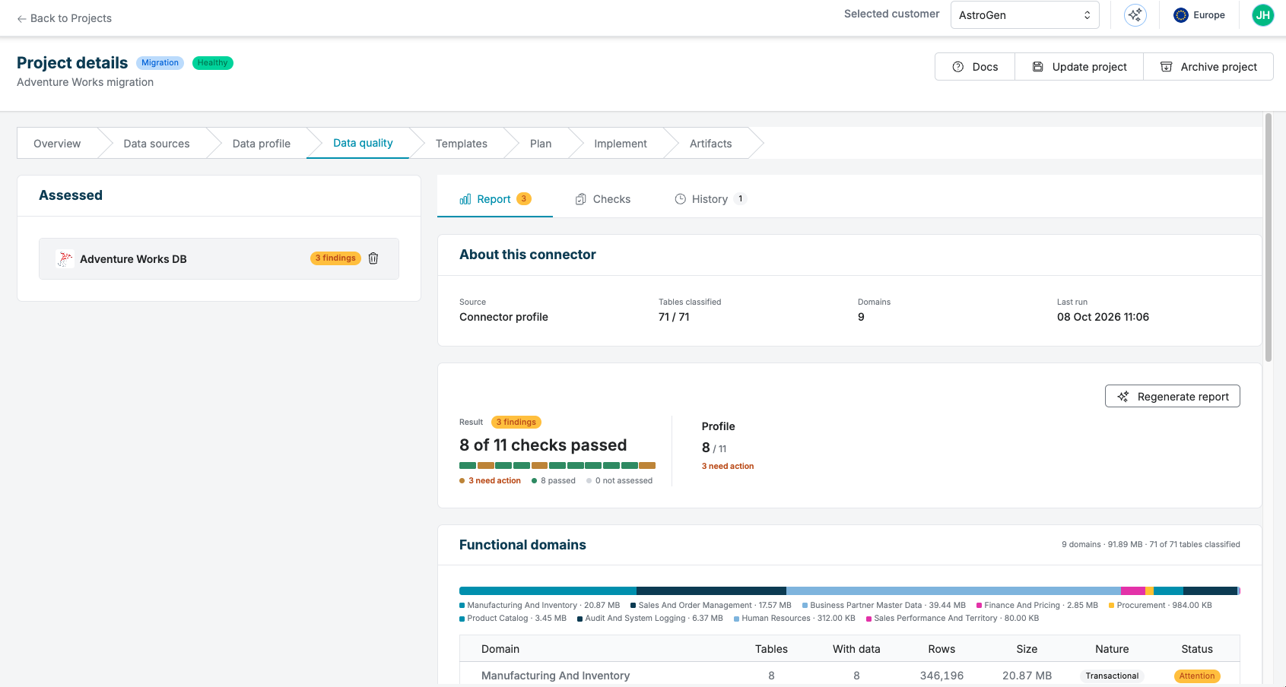Click the Update project save icon
The height and width of the screenshot is (687, 1286).
coord(1037,67)
